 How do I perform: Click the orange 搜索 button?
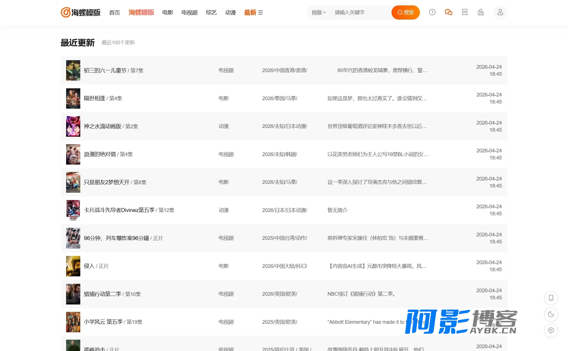pos(406,12)
